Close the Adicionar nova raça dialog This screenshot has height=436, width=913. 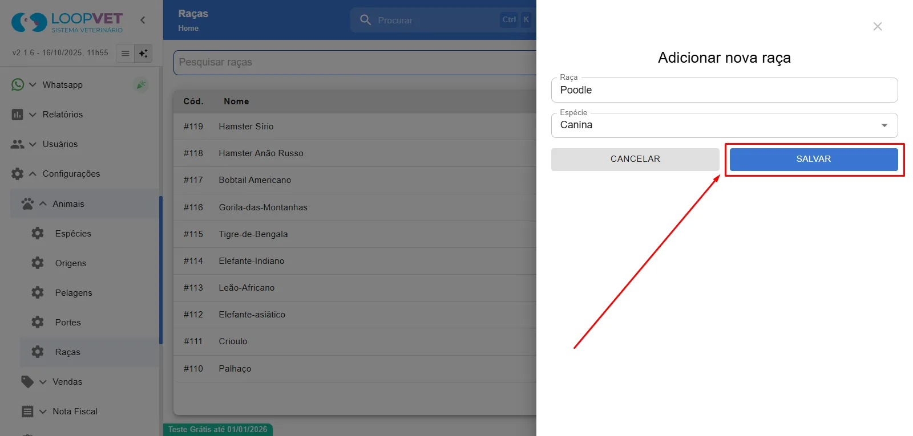(878, 26)
